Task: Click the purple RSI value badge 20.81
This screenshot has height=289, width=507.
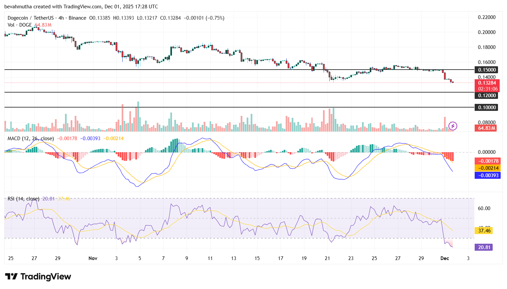Action: point(483,247)
